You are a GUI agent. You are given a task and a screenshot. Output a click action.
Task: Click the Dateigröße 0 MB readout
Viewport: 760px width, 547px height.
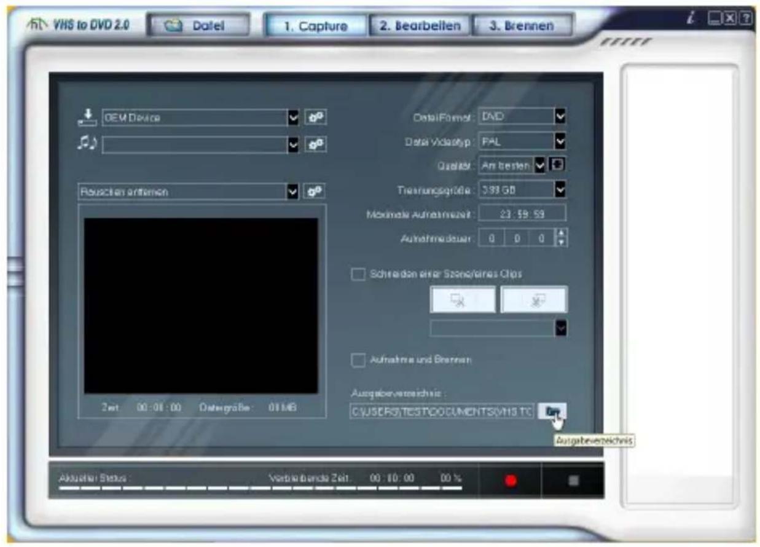tap(248, 407)
